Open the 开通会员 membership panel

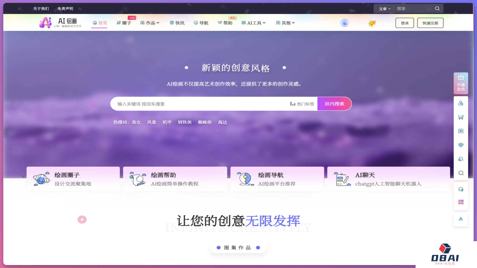pyautogui.click(x=461, y=83)
